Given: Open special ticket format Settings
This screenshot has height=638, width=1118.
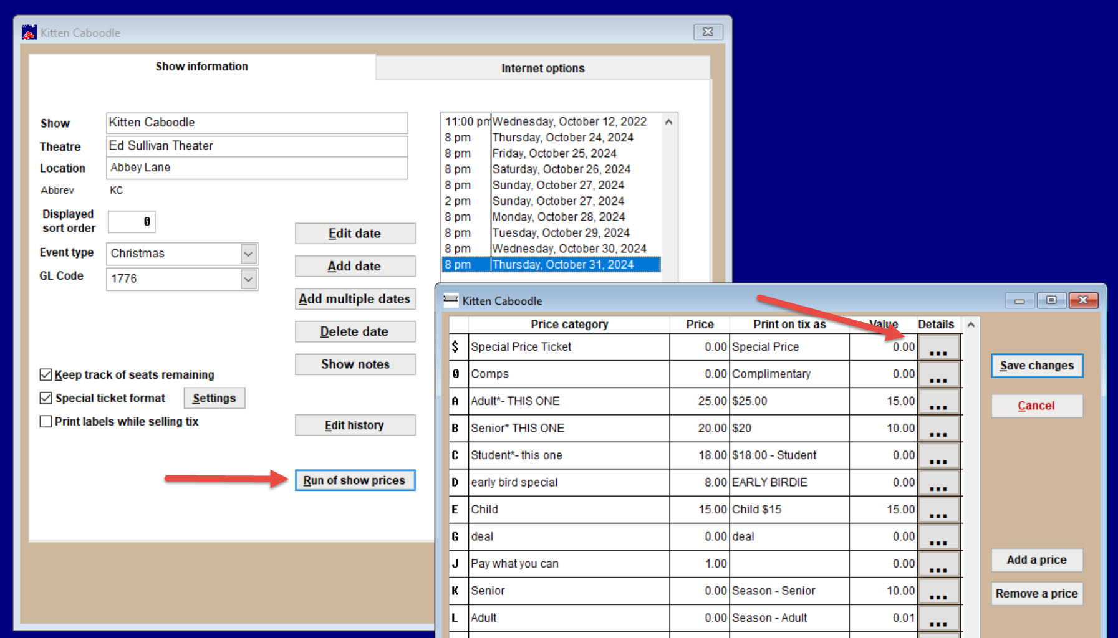Looking at the screenshot, I should [214, 398].
